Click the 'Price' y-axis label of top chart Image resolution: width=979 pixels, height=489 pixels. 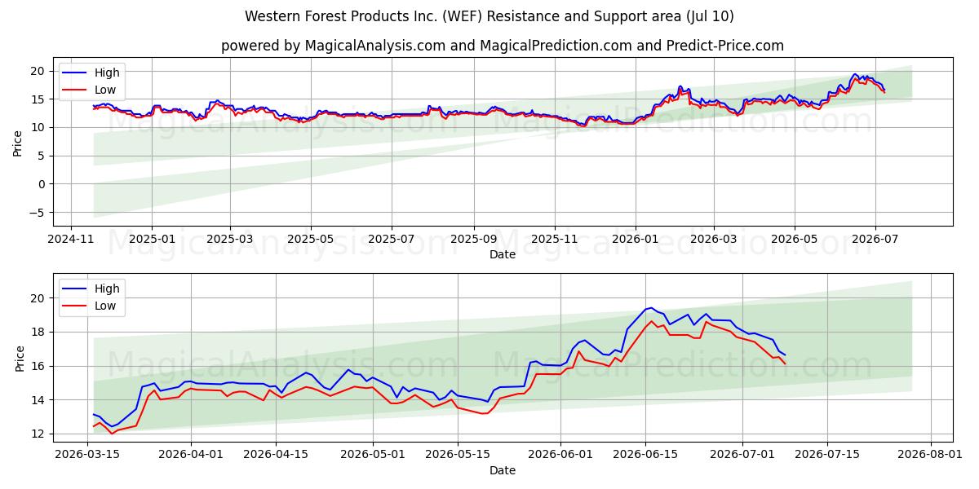click(x=18, y=142)
